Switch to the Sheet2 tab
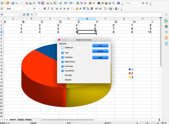This screenshot has width=169, height=124. tap(21, 120)
